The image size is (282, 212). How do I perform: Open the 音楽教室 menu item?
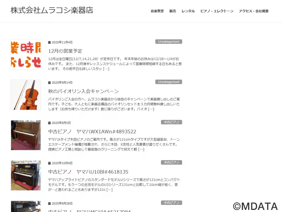click(x=157, y=11)
